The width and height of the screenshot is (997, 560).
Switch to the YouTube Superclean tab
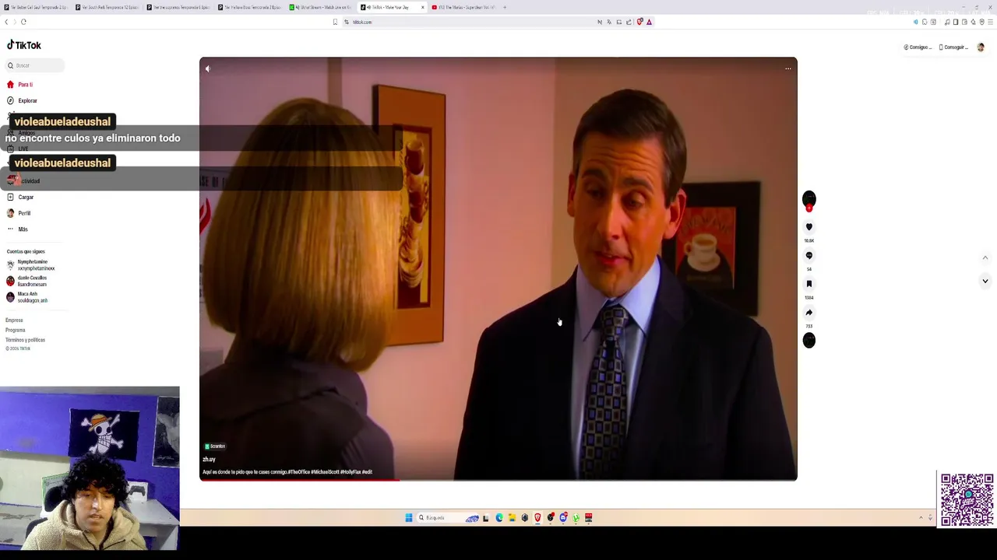[463, 7]
